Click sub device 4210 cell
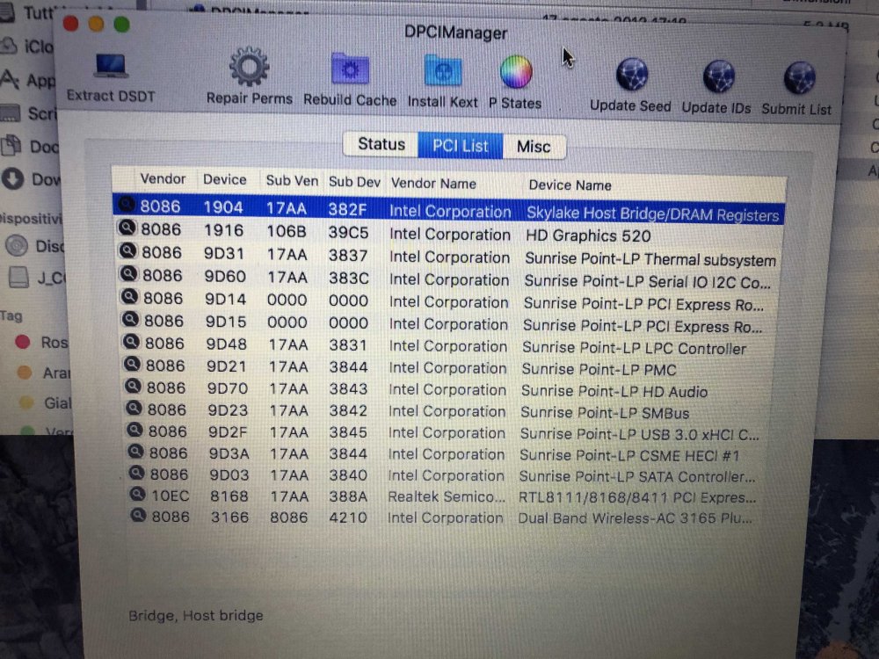Viewport: 879px width, 659px height. tap(348, 518)
